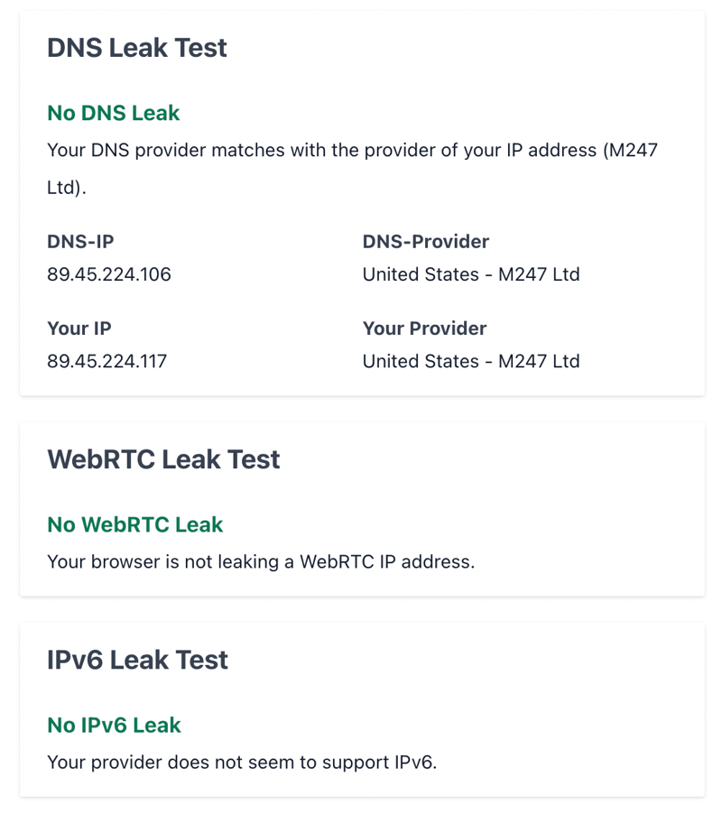
Task: Select United States - M247 Ltd under Your Provider
Action: pos(471,361)
